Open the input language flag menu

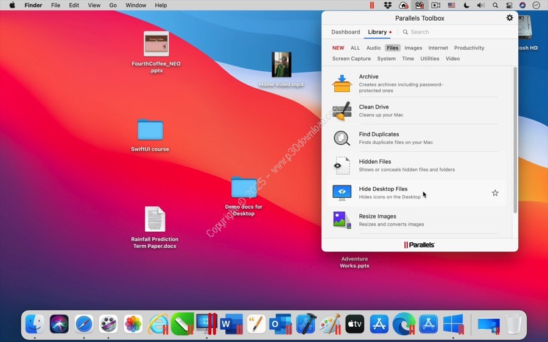click(451, 5)
